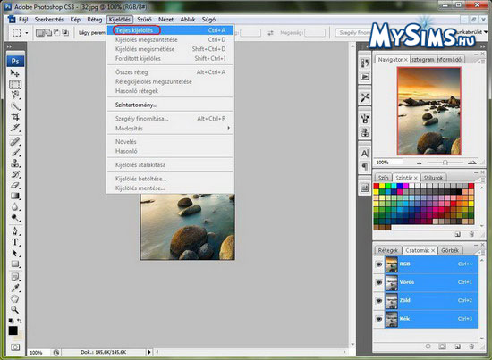Select the Magic Wand tool
Viewport: 492px width, 360px height.
pos(15,106)
